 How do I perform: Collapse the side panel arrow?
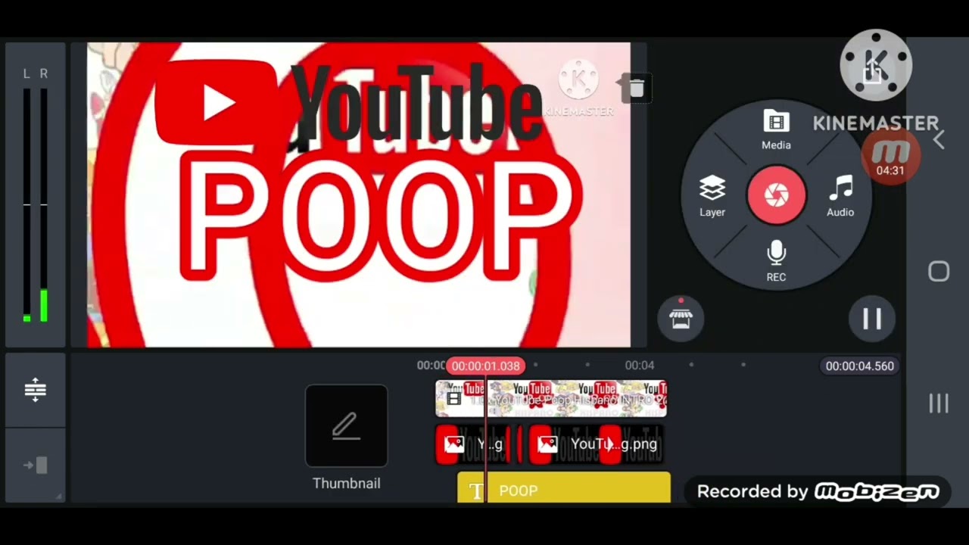click(x=939, y=139)
